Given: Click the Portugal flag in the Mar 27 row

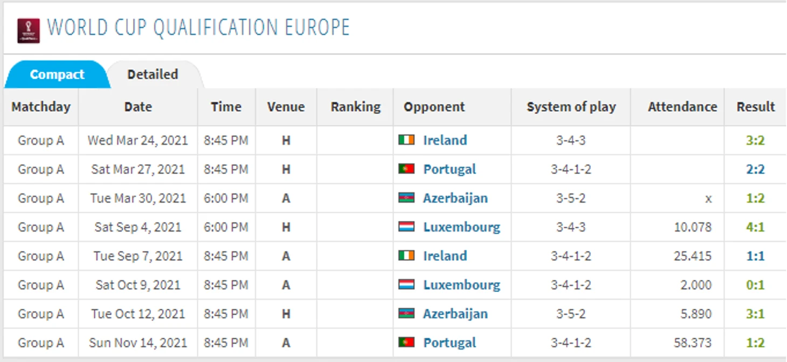Looking at the screenshot, I should click(406, 169).
